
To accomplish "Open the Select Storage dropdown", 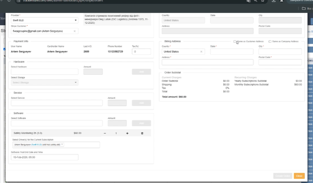I will [44, 83].
